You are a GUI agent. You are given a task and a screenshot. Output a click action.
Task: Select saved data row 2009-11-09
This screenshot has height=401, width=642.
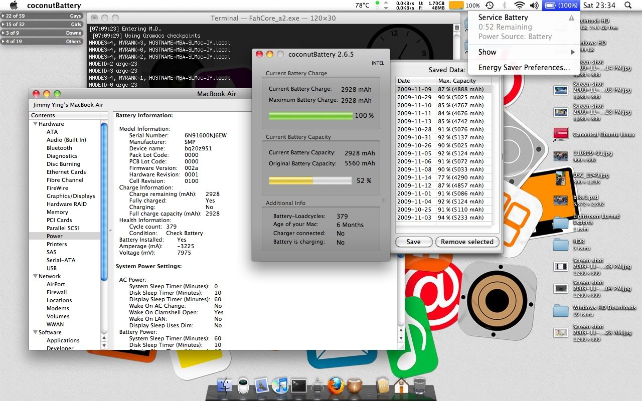point(443,89)
